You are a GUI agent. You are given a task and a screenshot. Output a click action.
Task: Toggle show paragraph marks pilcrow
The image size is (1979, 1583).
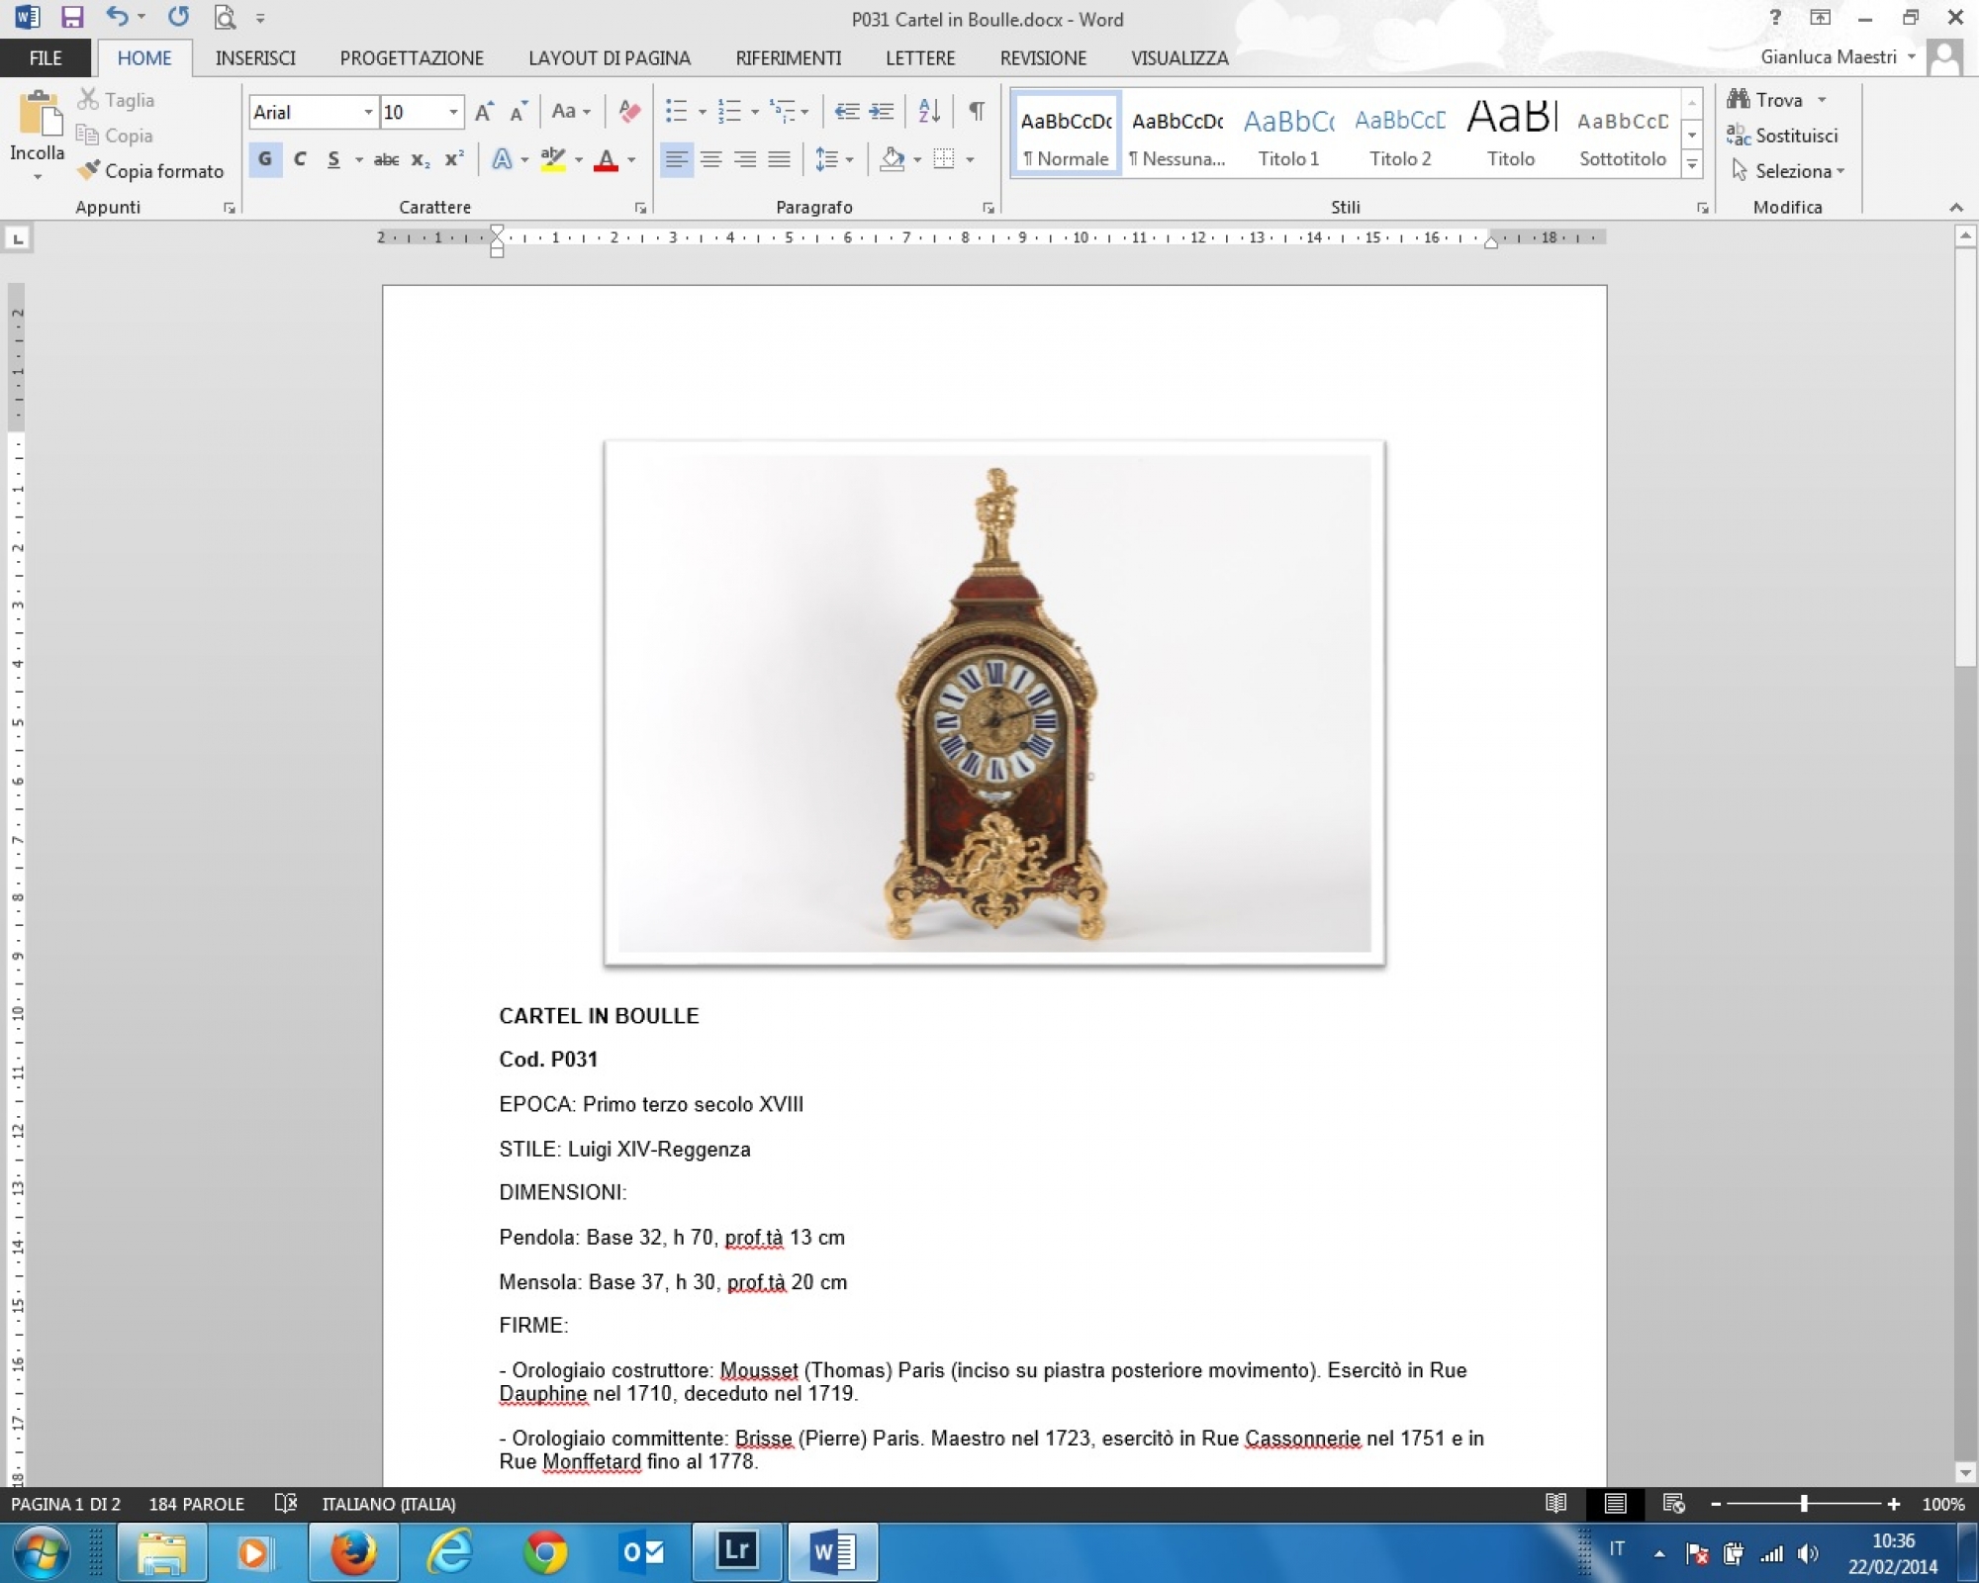pyautogui.click(x=977, y=111)
